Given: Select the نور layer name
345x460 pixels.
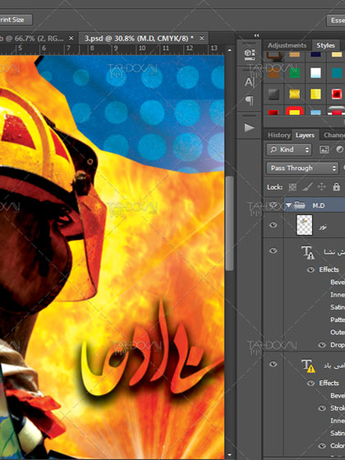Looking at the screenshot, I should pos(323,227).
